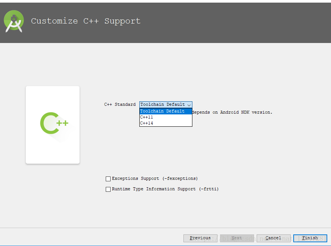Click the C++ Standard label text
The height and width of the screenshot is (246, 331).
point(120,104)
